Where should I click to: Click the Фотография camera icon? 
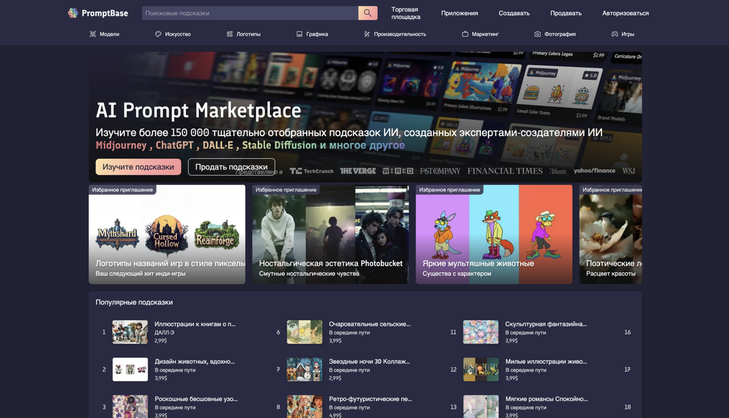pyautogui.click(x=538, y=34)
